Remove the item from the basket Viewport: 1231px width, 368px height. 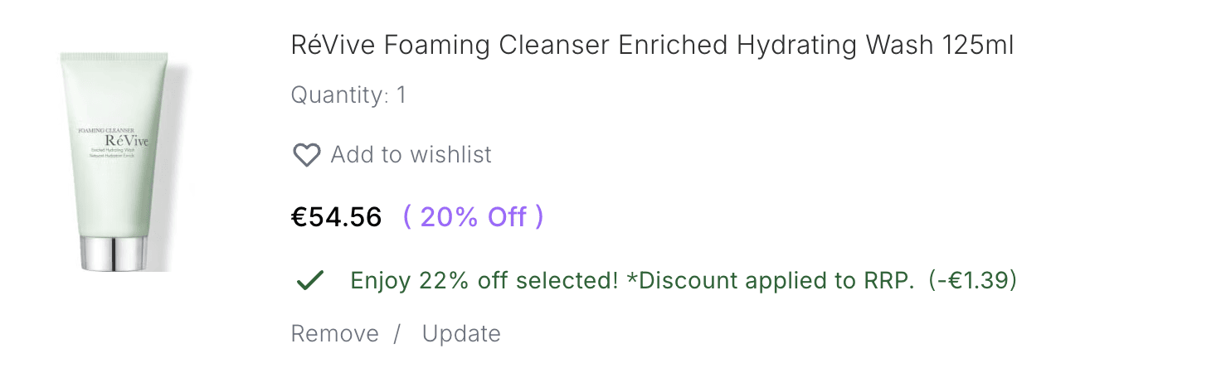coord(334,333)
